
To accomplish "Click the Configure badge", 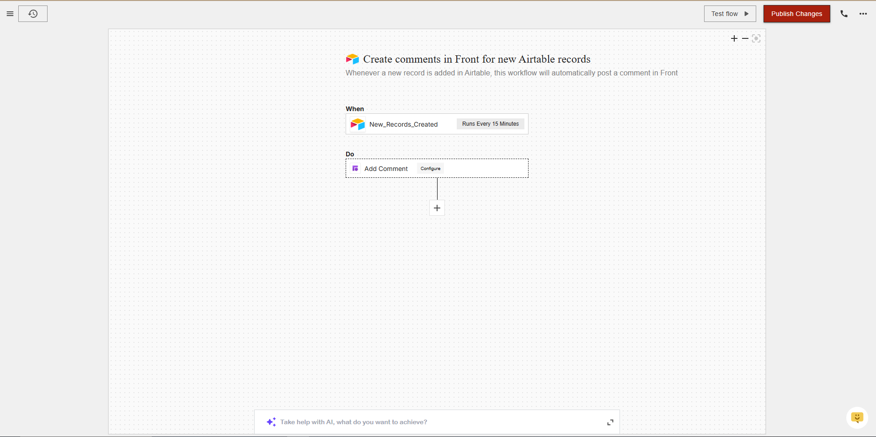I will tap(430, 169).
